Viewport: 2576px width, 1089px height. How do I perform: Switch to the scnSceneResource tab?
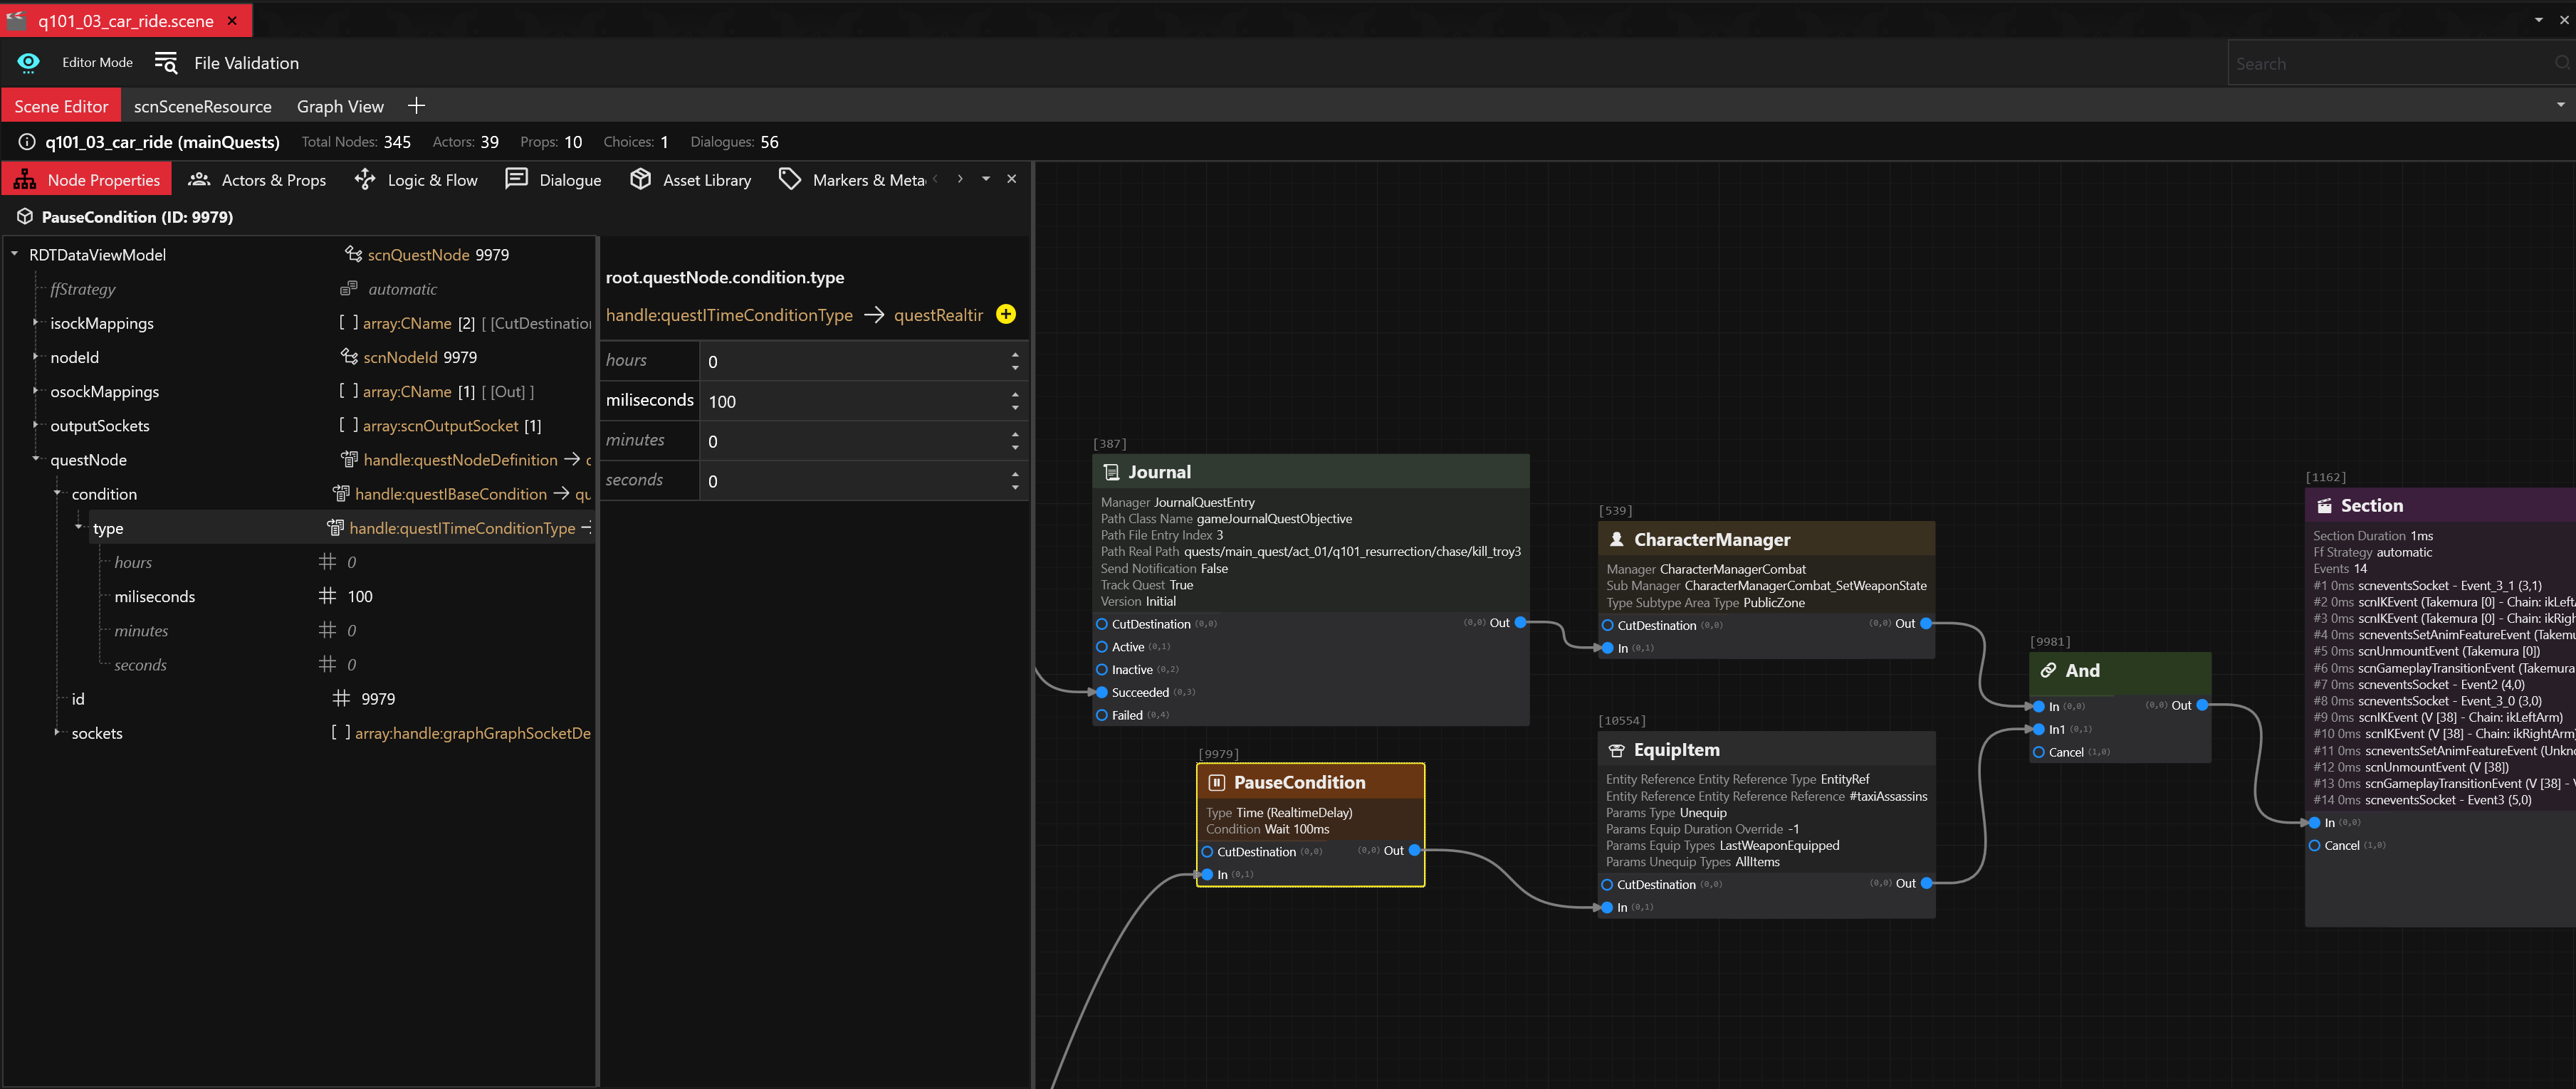pos(202,106)
